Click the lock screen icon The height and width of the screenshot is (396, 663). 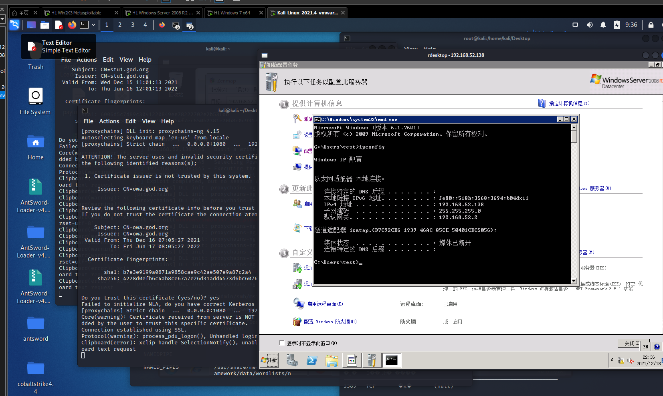[x=651, y=25]
